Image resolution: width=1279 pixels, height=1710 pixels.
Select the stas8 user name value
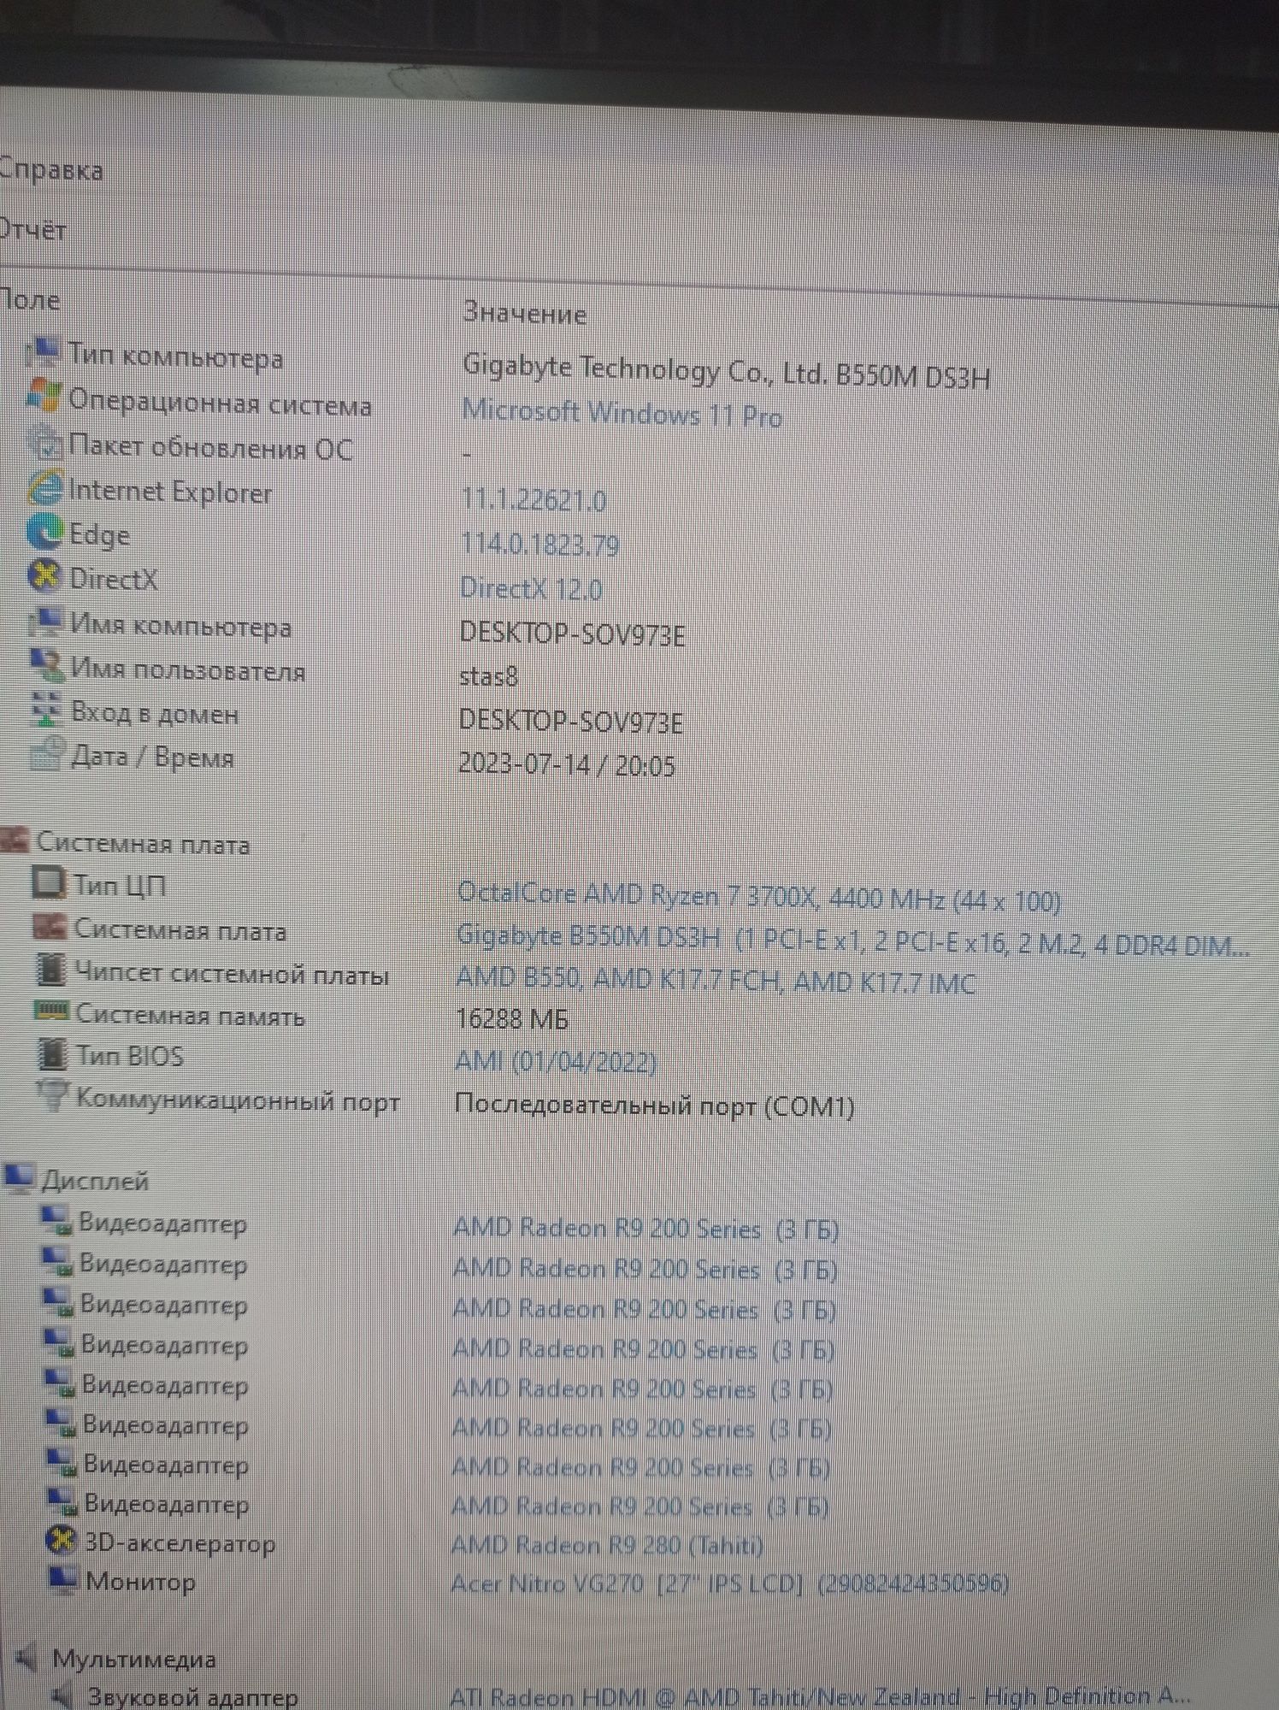(x=489, y=676)
